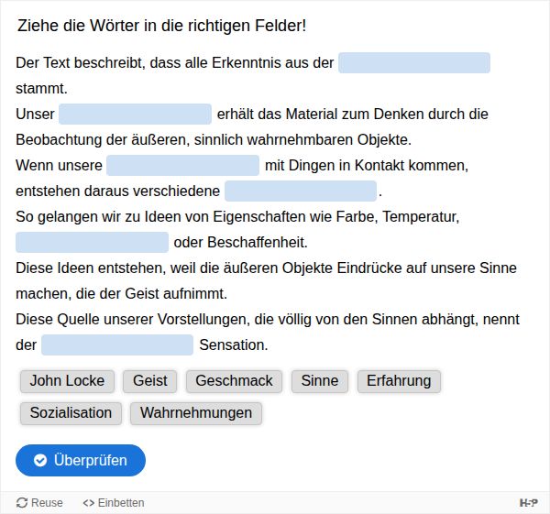Click the blank before 'oder Beschaffenheit'
The image size is (550, 514).
pos(93,243)
